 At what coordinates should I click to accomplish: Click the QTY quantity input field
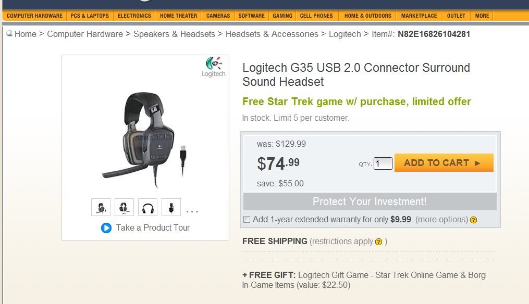point(383,163)
